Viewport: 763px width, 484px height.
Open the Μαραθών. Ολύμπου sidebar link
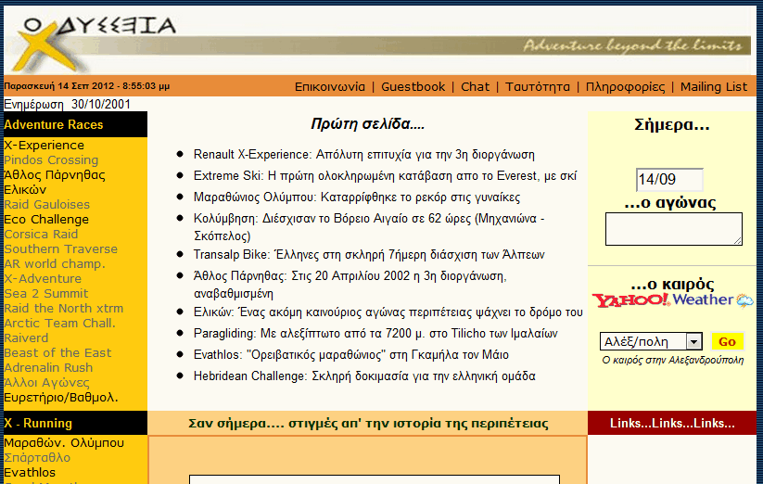64,442
